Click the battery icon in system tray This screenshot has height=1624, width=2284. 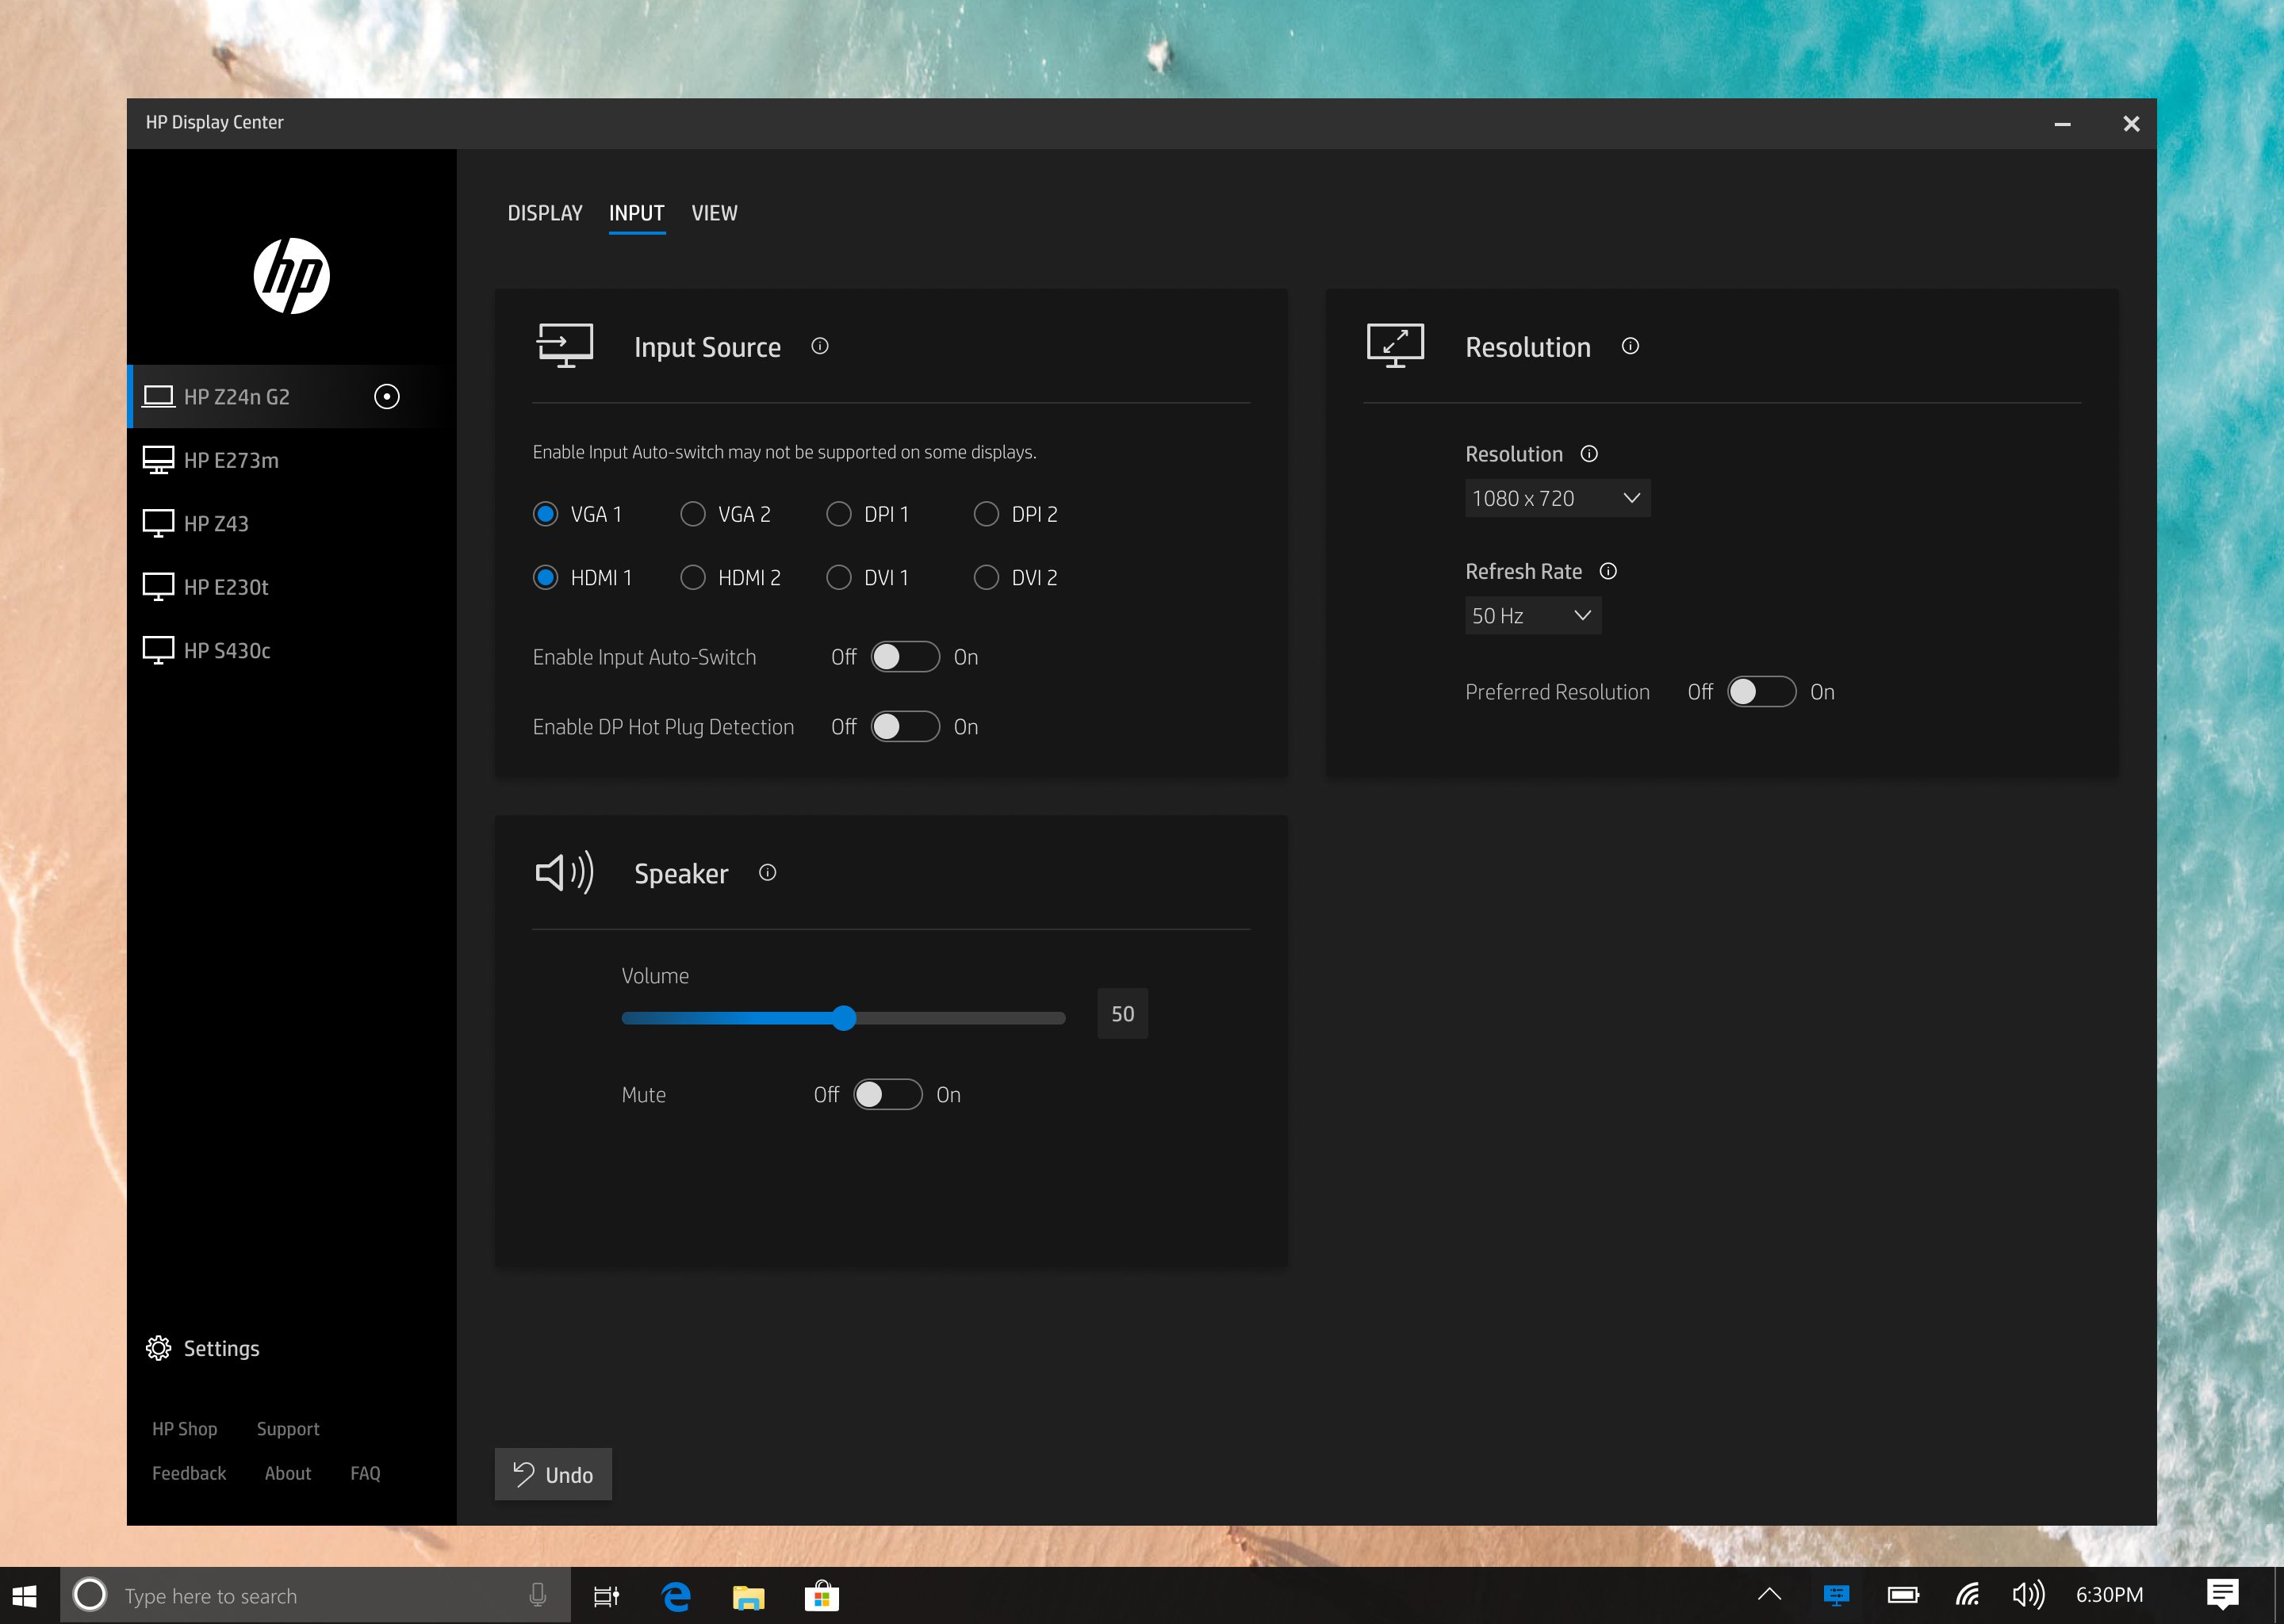point(1903,1595)
